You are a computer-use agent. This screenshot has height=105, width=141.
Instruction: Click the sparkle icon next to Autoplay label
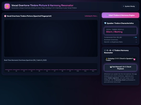click(x=107, y=59)
